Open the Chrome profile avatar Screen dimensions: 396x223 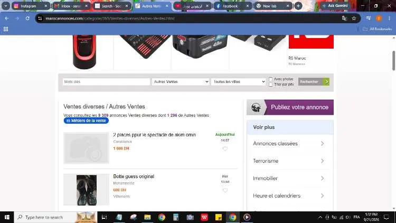379,18
